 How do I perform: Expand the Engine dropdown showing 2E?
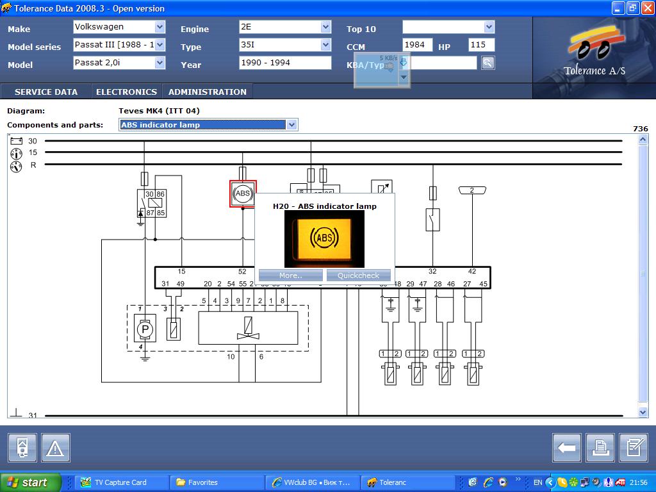(325, 27)
